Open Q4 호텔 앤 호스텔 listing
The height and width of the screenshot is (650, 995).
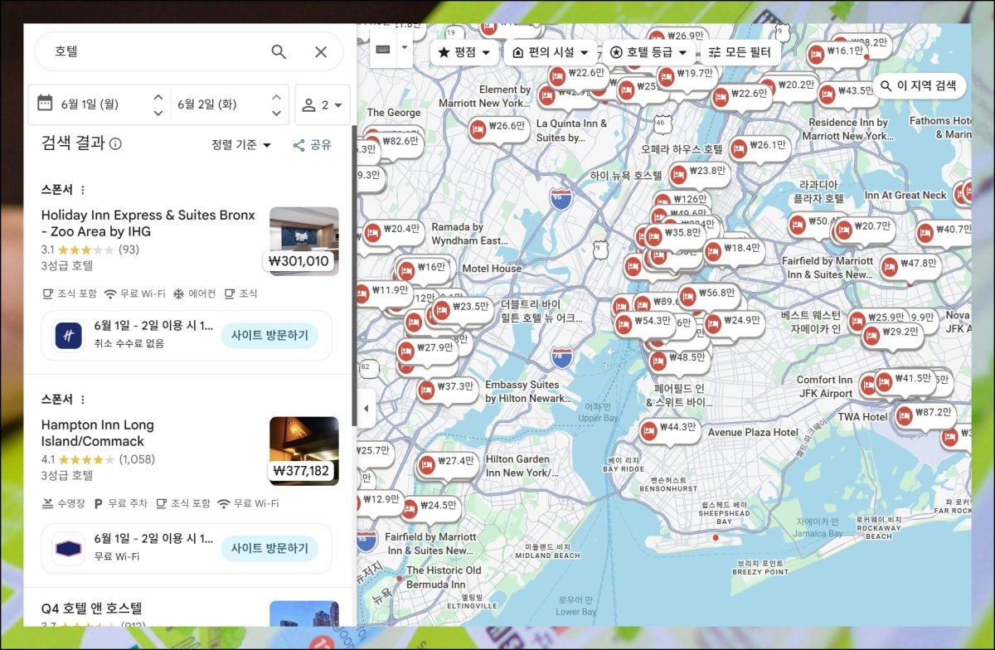click(x=92, y=609)
